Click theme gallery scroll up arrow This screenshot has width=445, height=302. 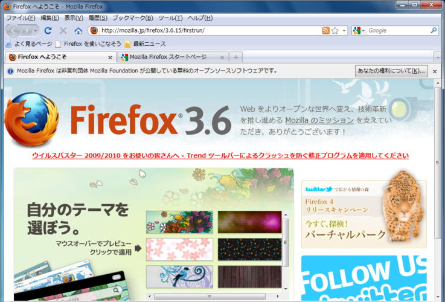[x=286, y=215]
